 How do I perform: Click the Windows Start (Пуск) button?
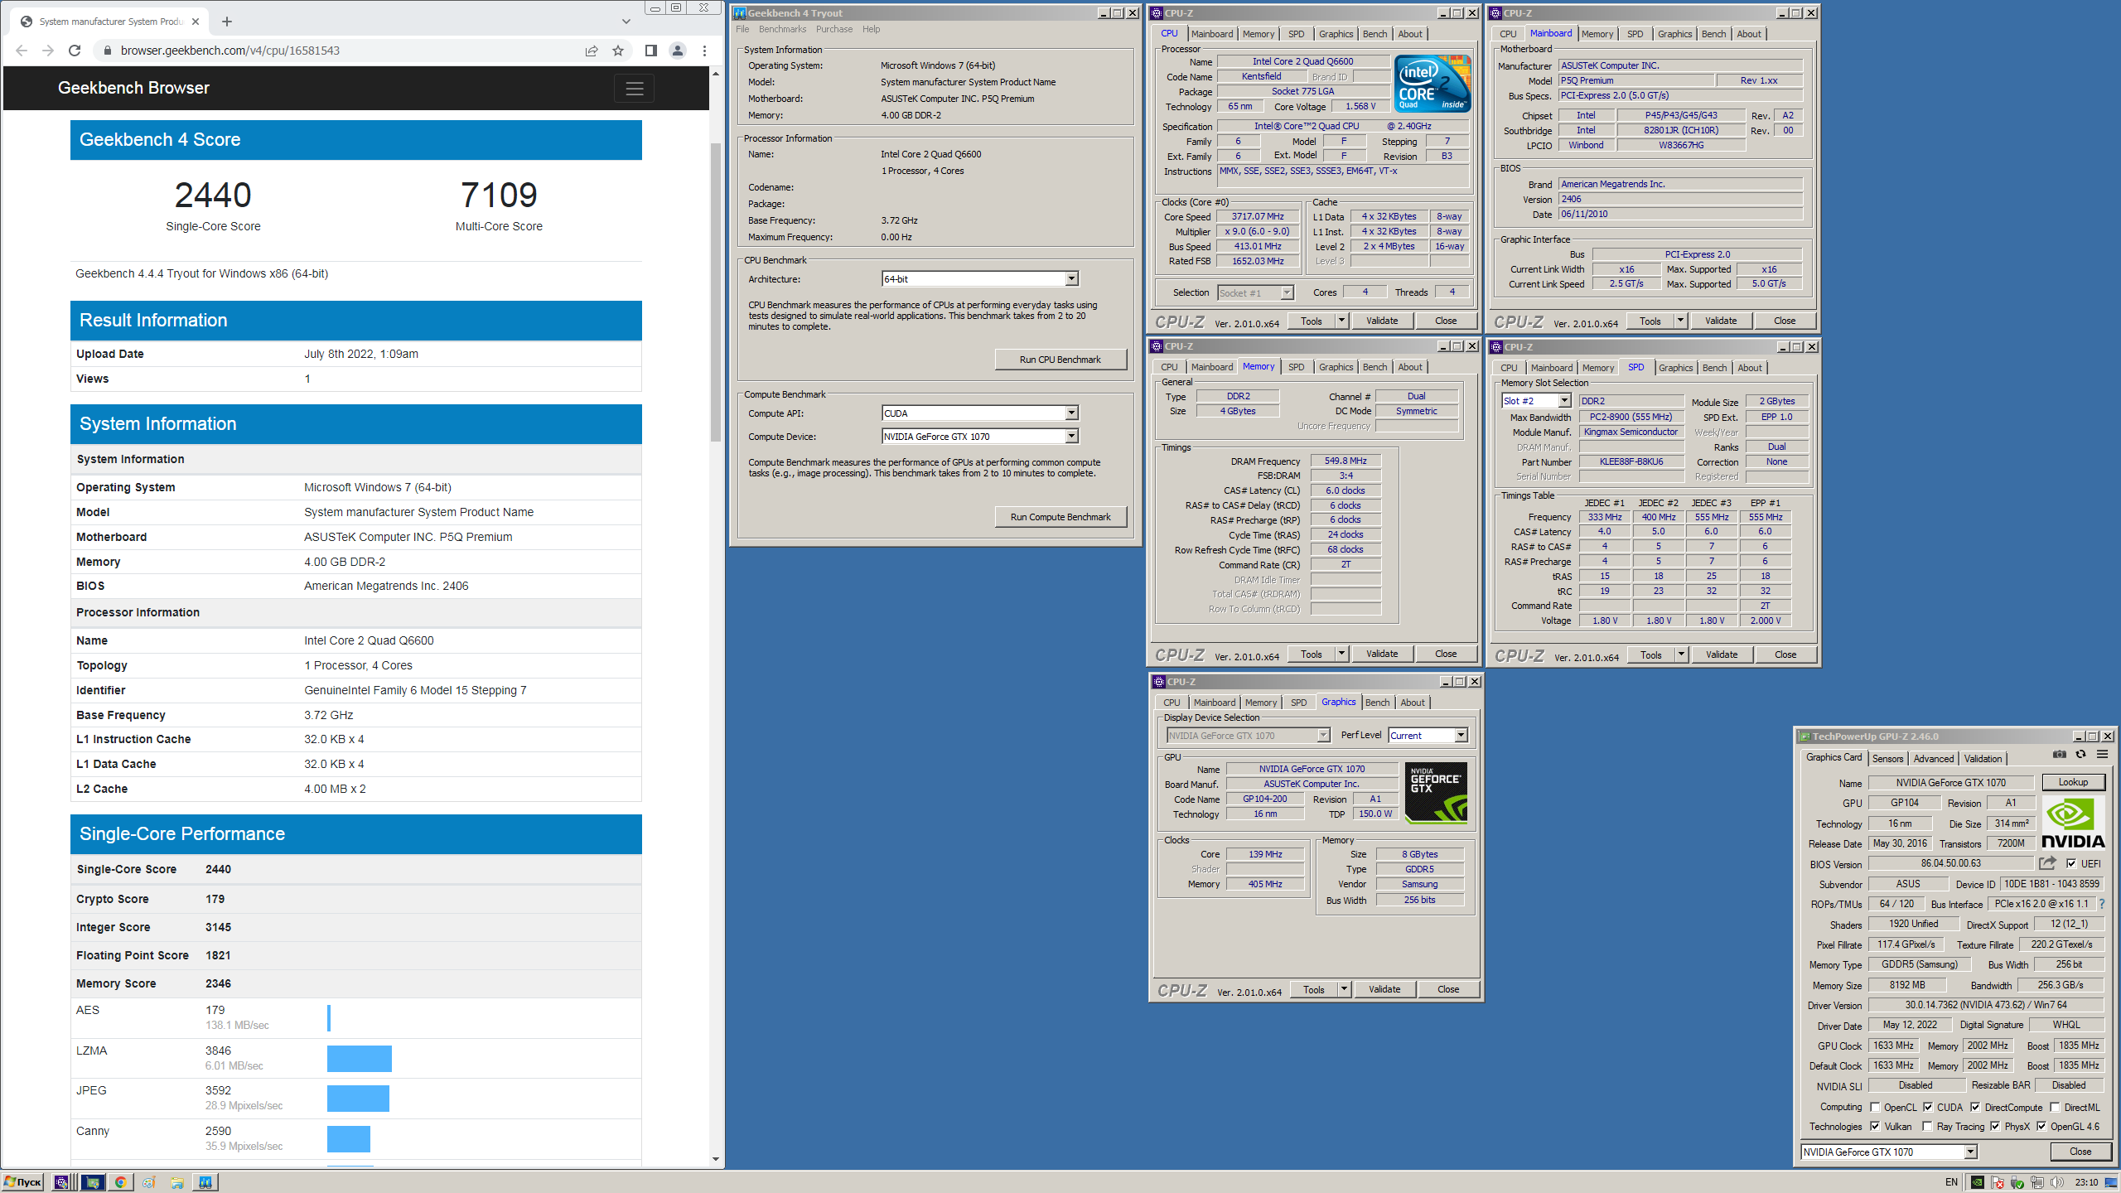coord(23,1182)
